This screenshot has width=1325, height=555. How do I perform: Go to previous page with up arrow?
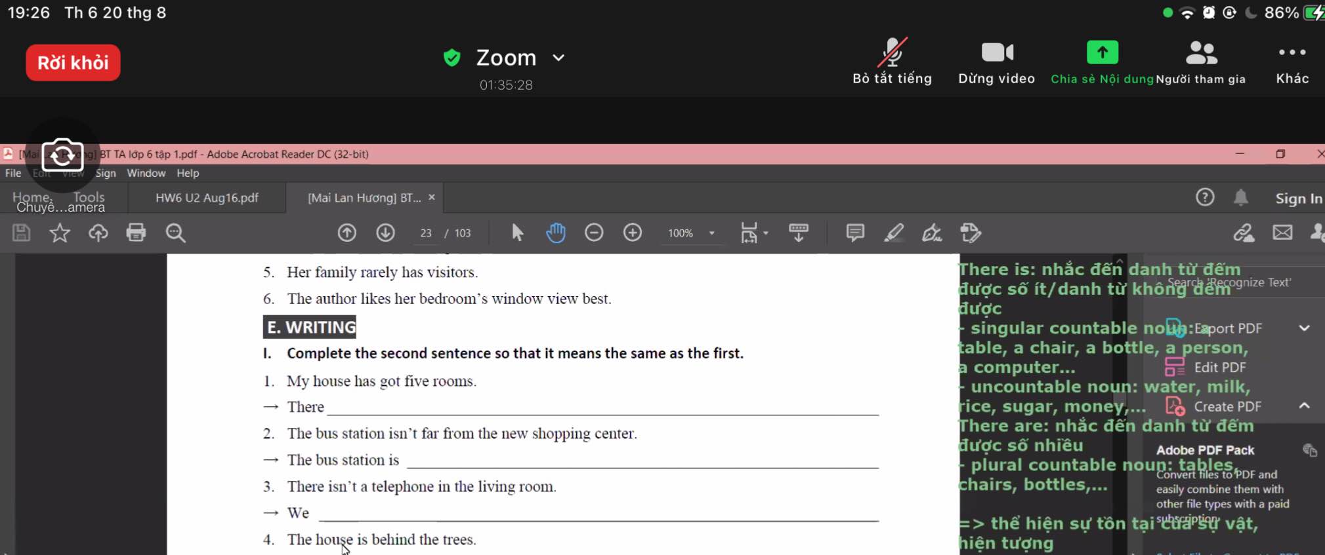pos(347,233)
